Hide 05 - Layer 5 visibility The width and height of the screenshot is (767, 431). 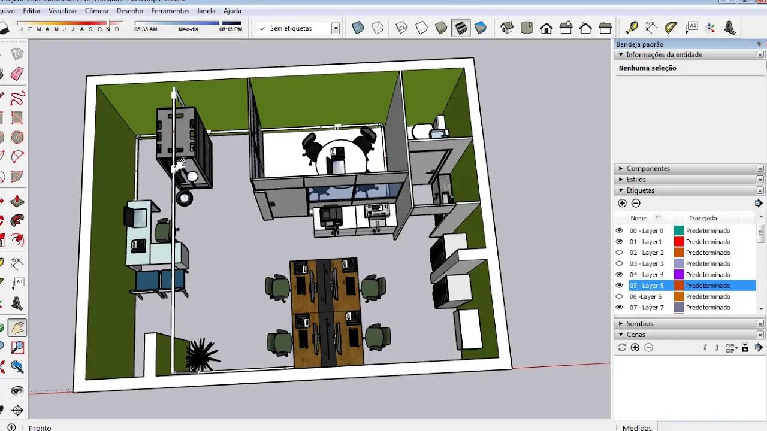620,286
